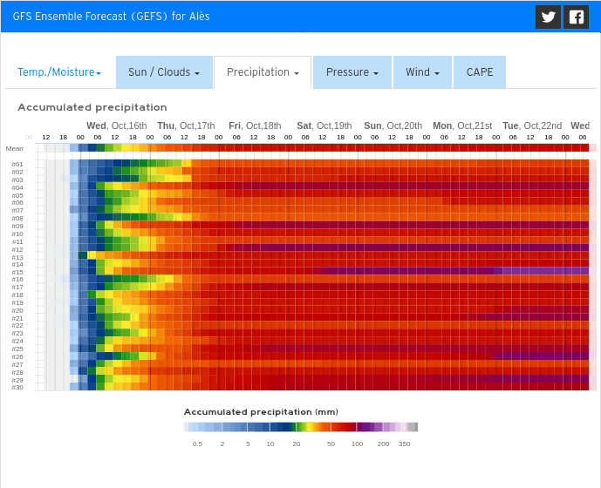Click ensemble member #21 label

[x=17, y=318]
